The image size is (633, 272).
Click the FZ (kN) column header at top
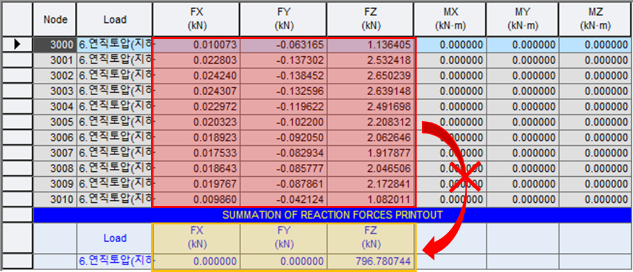[371, 19]
